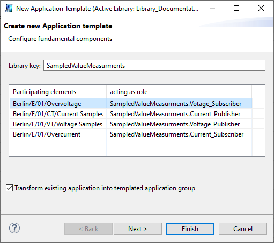Select the Berlin/E/01/Overvoltage row
The width and height of the screenshot is (274, 243).
[x=131, y=104]
